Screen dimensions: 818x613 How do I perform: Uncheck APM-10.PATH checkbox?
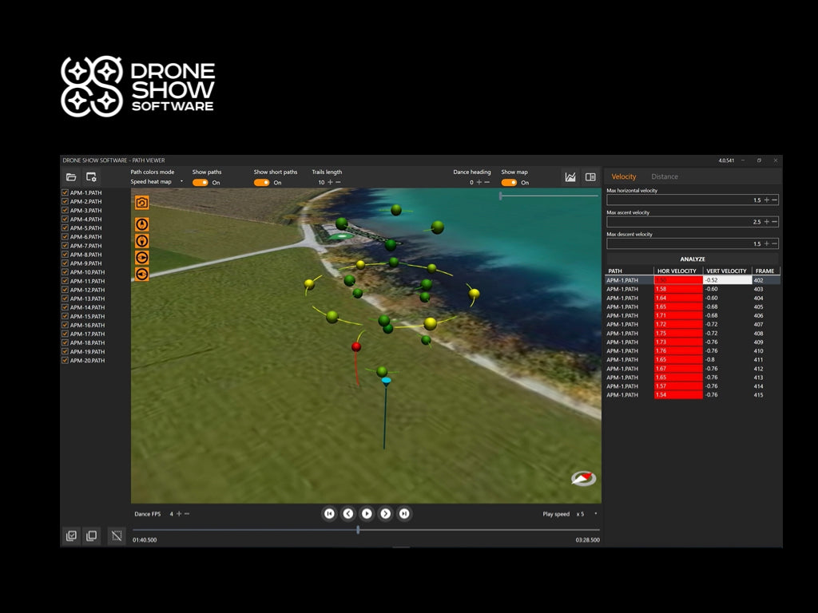(x=66, y=272)
